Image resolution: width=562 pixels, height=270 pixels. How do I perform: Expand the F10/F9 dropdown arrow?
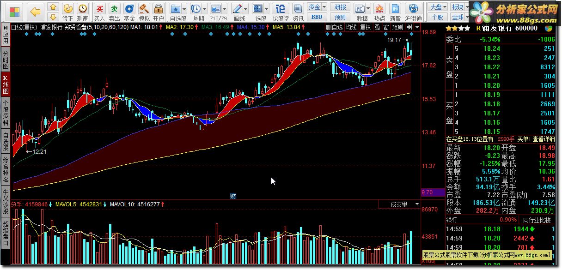tap(224, 9)
